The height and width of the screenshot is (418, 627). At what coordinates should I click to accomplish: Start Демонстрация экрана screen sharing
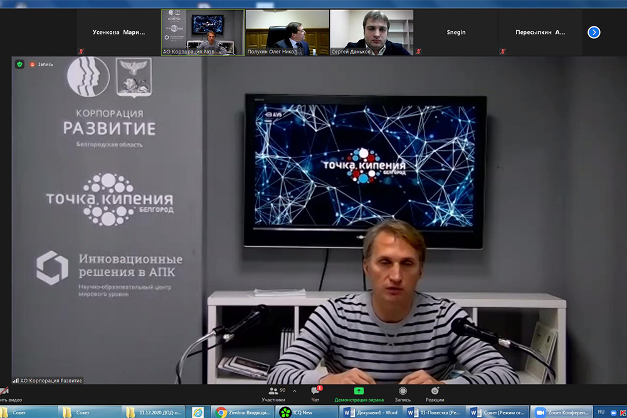[359, 394]
